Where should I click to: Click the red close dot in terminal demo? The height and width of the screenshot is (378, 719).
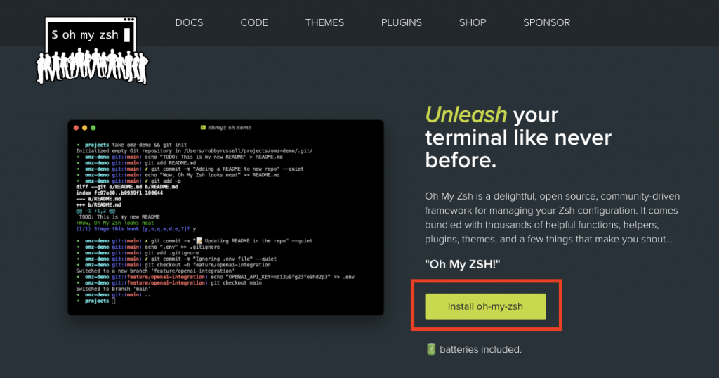76,128
